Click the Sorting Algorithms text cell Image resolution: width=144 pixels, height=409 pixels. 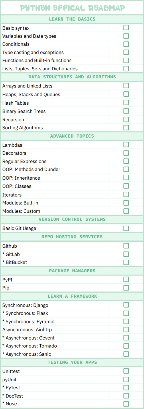(x=55, y=128)
